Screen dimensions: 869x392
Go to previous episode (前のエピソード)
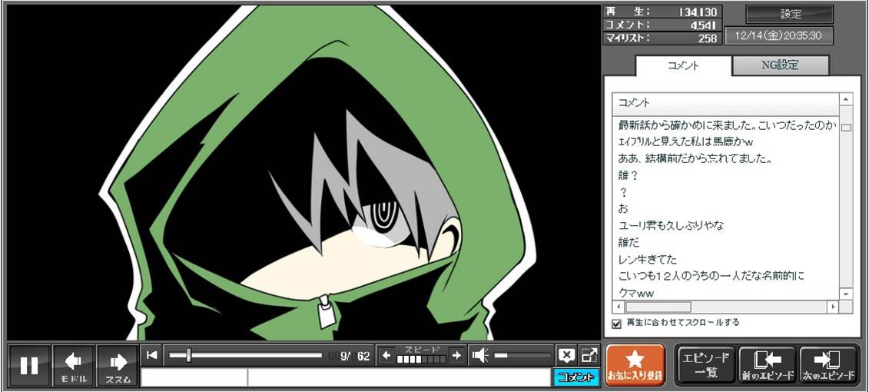768,364
